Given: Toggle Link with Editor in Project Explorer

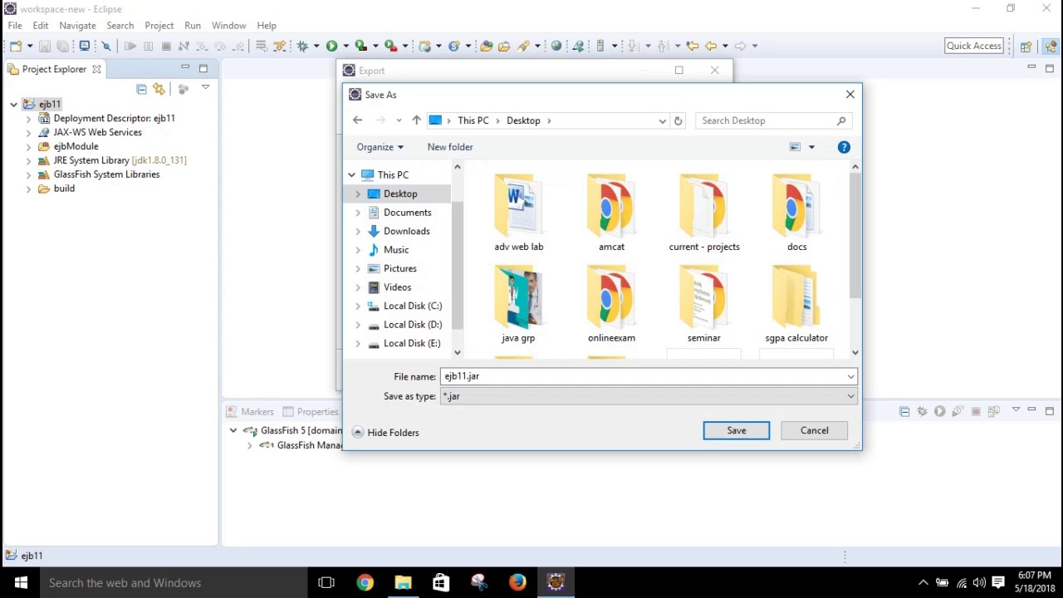Looking at the screenshot, I should point(159,89).
